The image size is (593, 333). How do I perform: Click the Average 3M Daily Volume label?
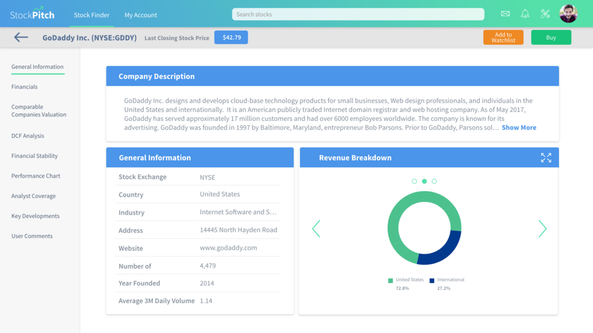pos(156,301)
